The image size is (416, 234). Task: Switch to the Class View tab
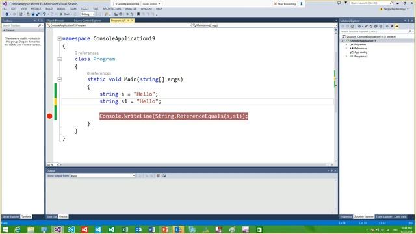(400, 216)
